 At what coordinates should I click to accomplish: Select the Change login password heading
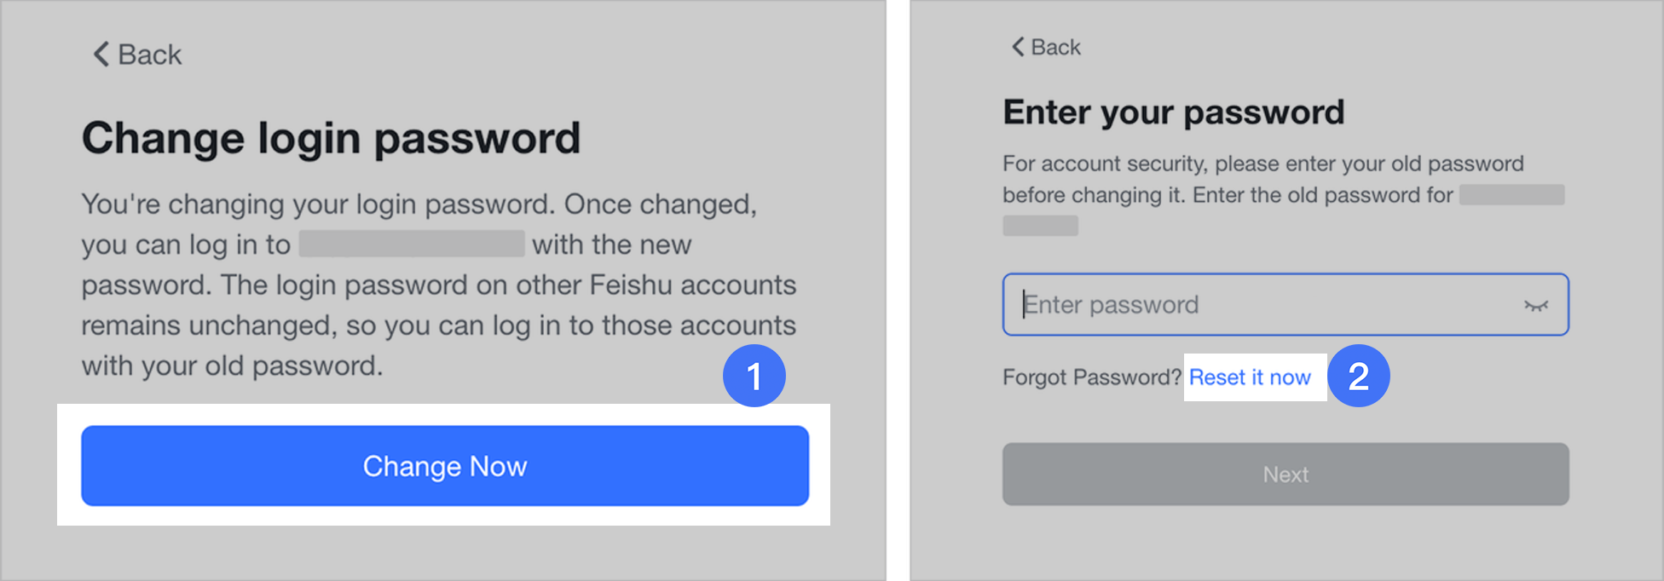coord(332,136)
